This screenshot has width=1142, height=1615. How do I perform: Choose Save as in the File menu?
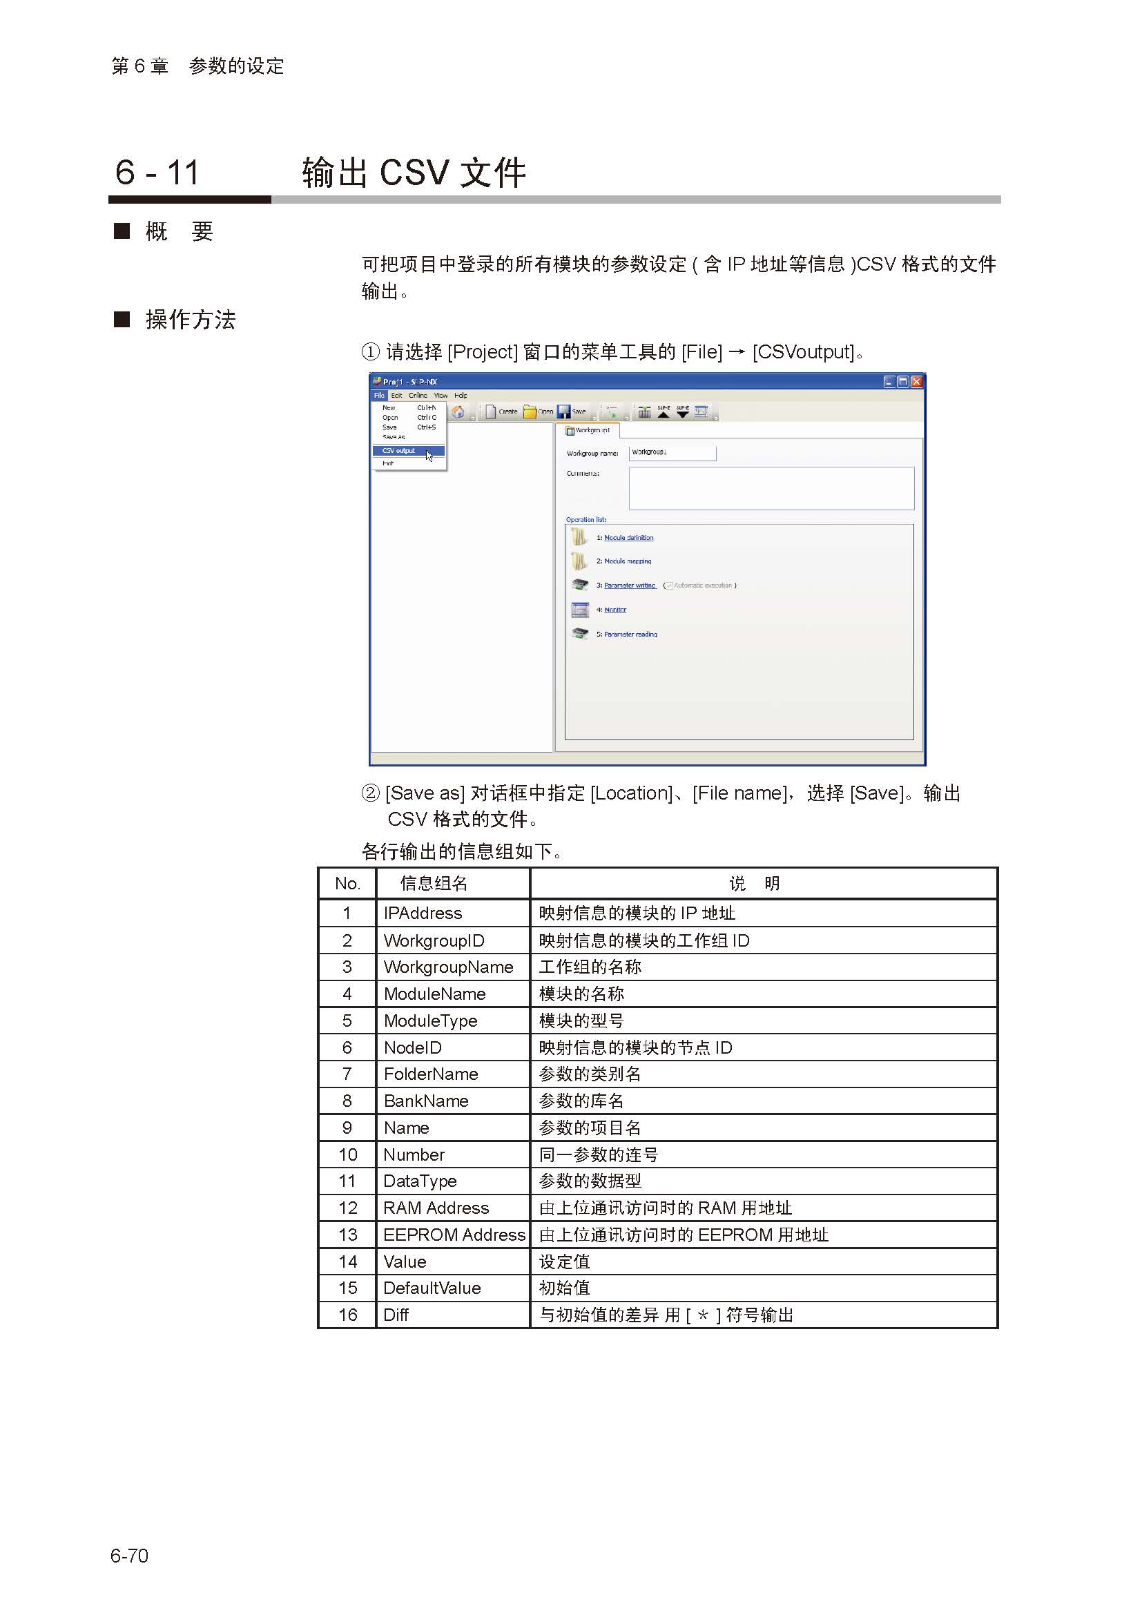click(409, 437)
